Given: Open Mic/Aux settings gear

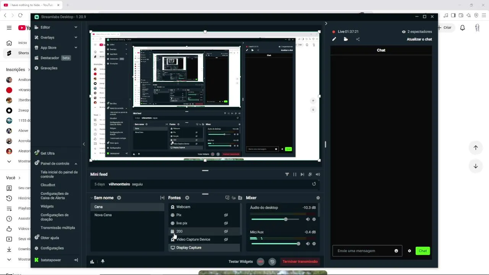Looking at the screenshot, I should tap(314, 244).
